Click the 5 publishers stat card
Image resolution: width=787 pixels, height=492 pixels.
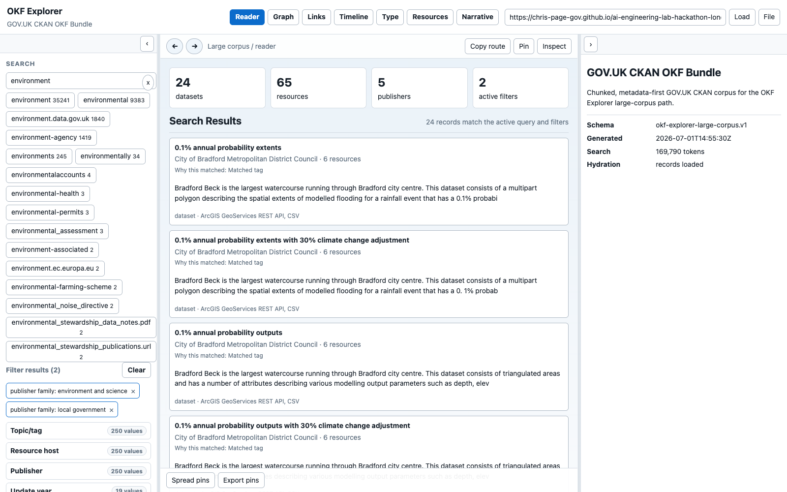pyautogui.click(x=420, y=88)
